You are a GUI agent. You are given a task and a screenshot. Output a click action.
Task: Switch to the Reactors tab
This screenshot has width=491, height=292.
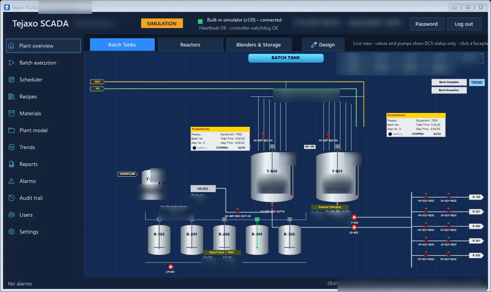pos(190,45)
